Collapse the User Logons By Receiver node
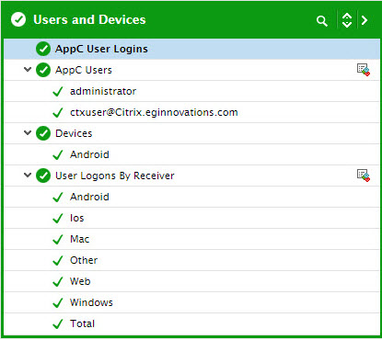Viewport: 382px width, 340px height. 28,176
